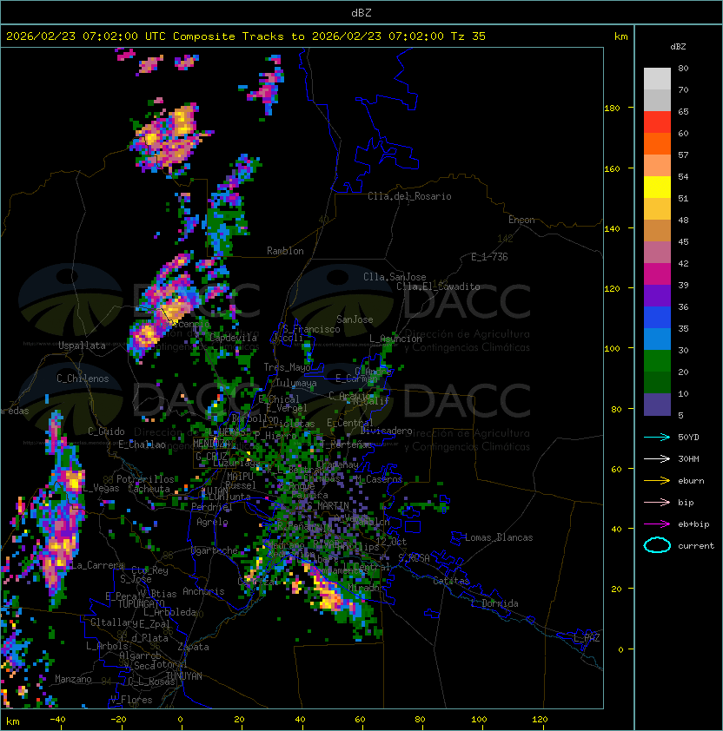Click the magenta eb+bip arrow in legend
The height and width of the screenshot is (731, 723).
click(657, 524)
